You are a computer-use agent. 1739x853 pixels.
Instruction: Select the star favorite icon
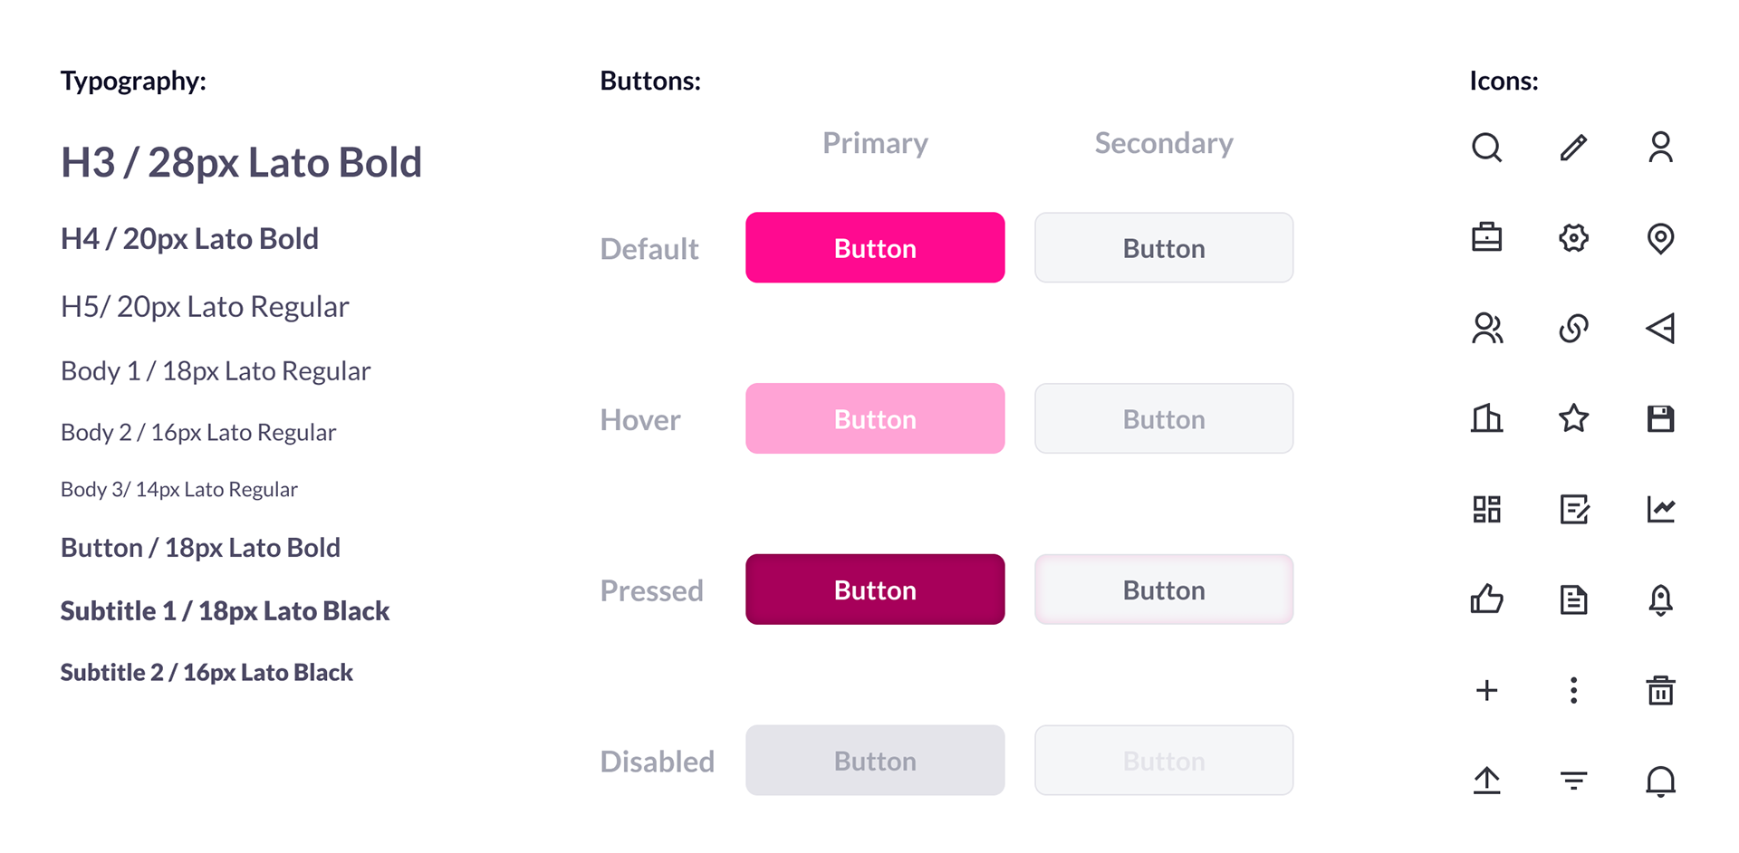(1573, 417)
